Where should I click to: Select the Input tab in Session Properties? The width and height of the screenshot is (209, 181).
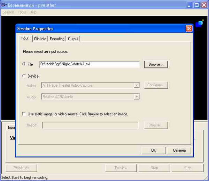(x=25, y=38)
